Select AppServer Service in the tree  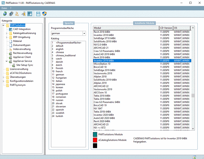point(22,61)
